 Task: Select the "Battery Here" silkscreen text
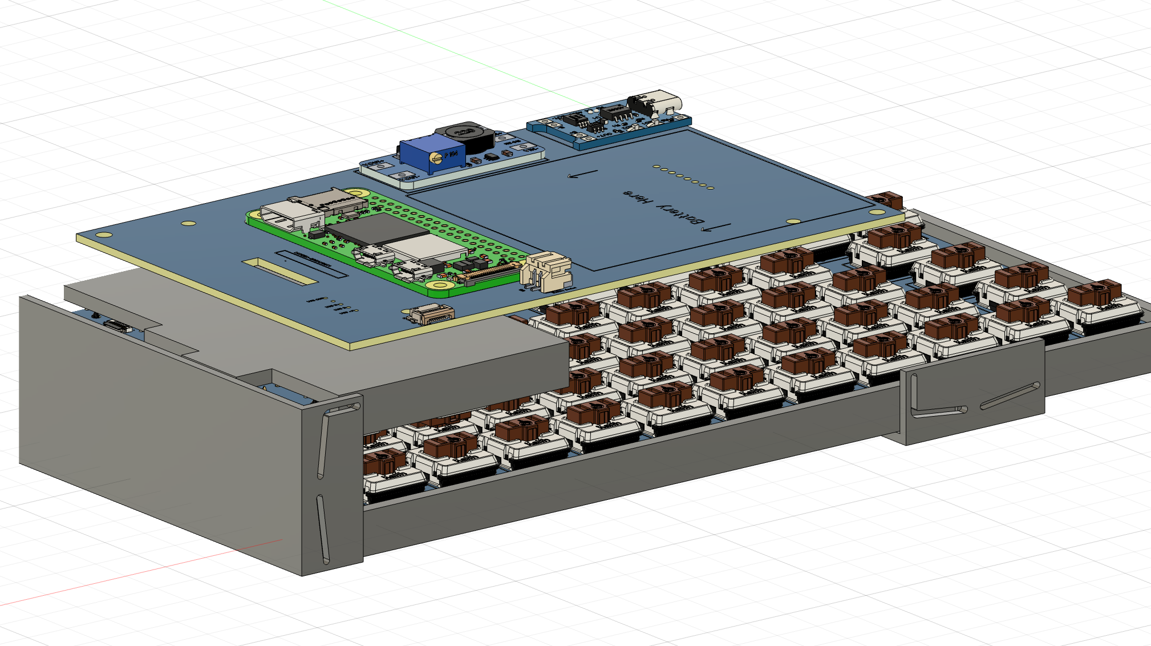coord(664,208)
